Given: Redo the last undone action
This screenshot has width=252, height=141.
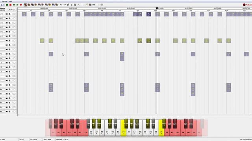Looking at the screenshot, I should pos(65,5).
